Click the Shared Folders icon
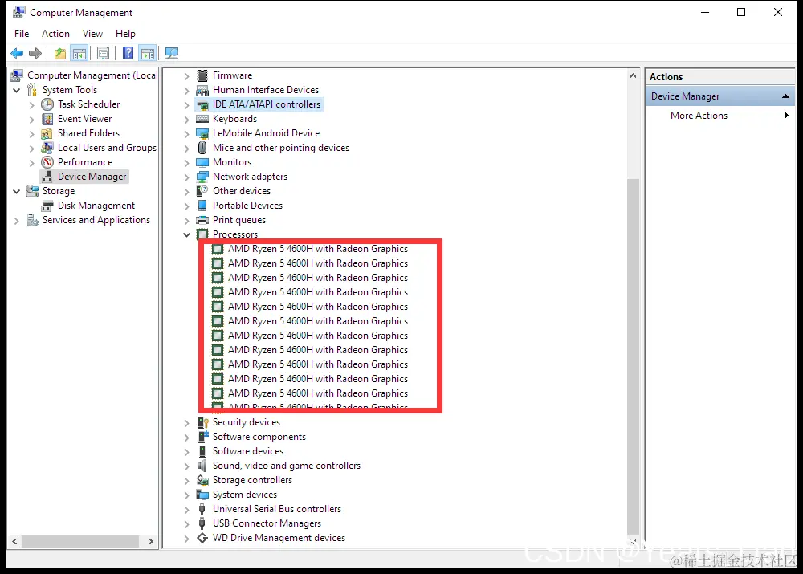803x574 pixels. 47,133
